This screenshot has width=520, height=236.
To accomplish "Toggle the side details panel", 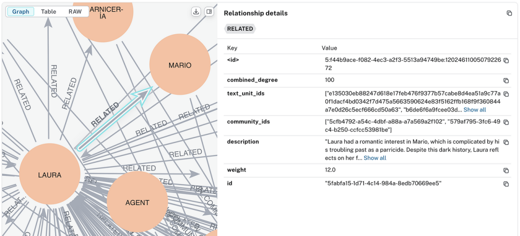I will pyautogui.click(x=209, y=12).
